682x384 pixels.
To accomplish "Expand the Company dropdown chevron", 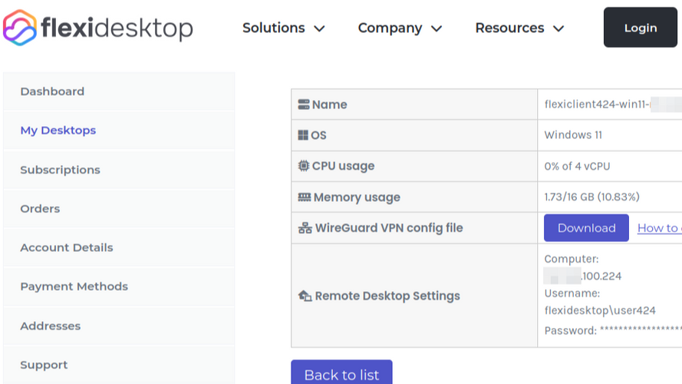I will point(437,28).
